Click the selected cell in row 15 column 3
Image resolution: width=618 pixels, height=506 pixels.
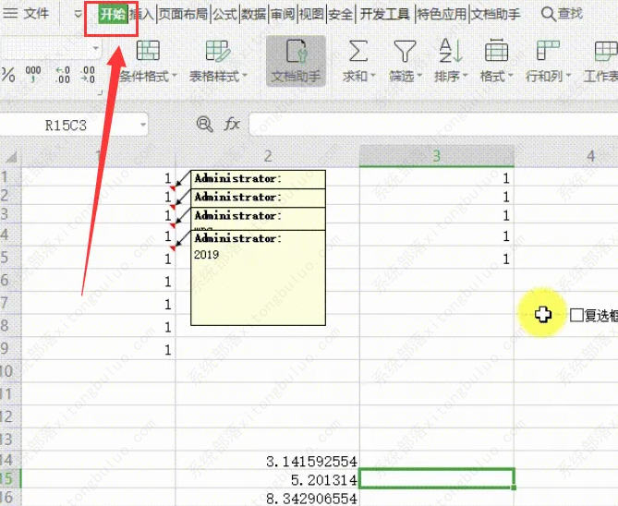[x=437, y=478]
